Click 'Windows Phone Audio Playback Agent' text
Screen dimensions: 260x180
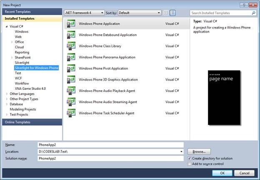(x=107, y=91)
